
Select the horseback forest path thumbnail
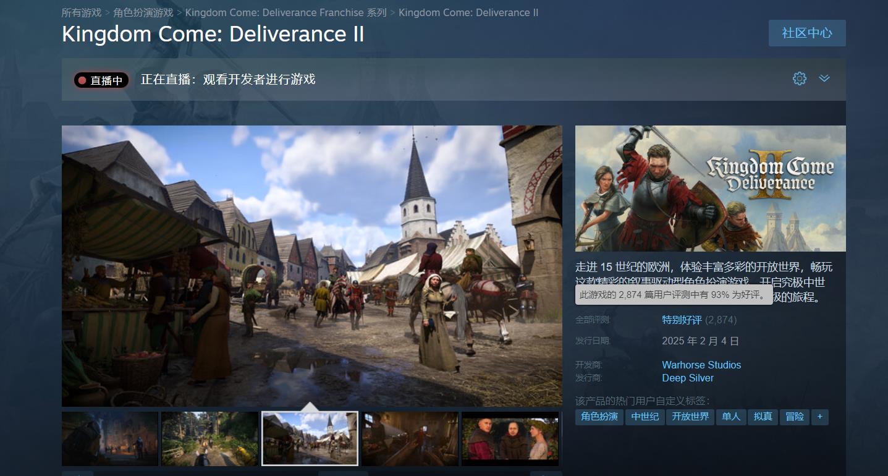point(209,438)
